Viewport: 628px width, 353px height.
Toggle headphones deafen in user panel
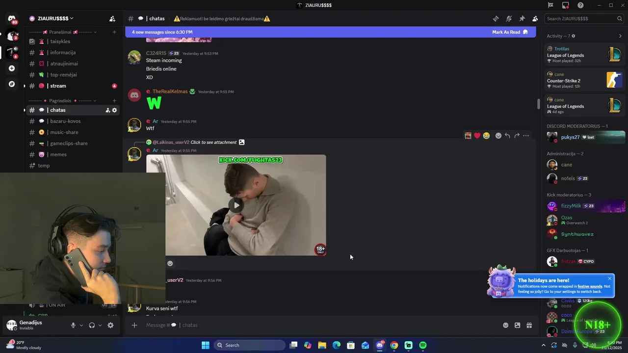92,325
